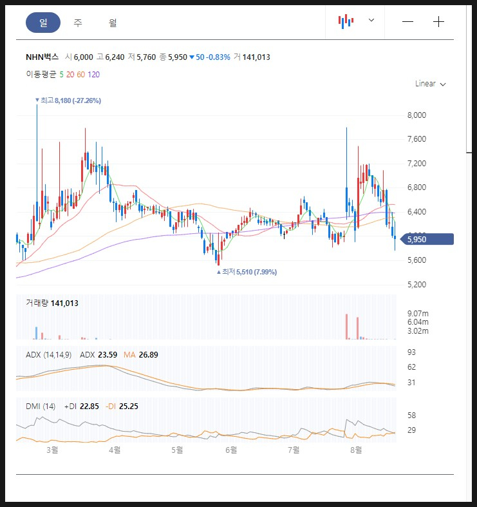Screen dimensions: 477x507
Task: Click the 이동평균 indicator label
Action: [x=41, y=75]
